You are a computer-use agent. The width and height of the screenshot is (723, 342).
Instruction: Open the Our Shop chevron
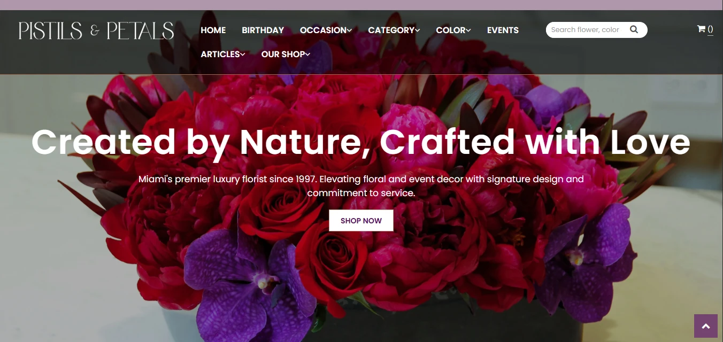tap(307, 55)
